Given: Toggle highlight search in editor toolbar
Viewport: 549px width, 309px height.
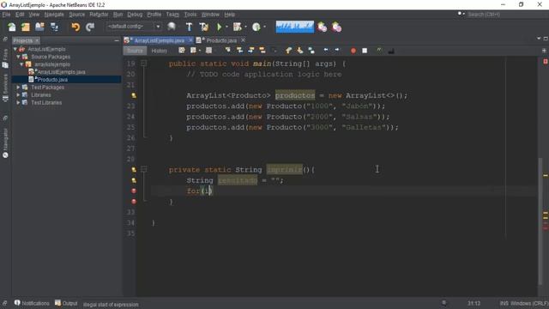Looking at the screenshot, I should click(x=262, y=51).
